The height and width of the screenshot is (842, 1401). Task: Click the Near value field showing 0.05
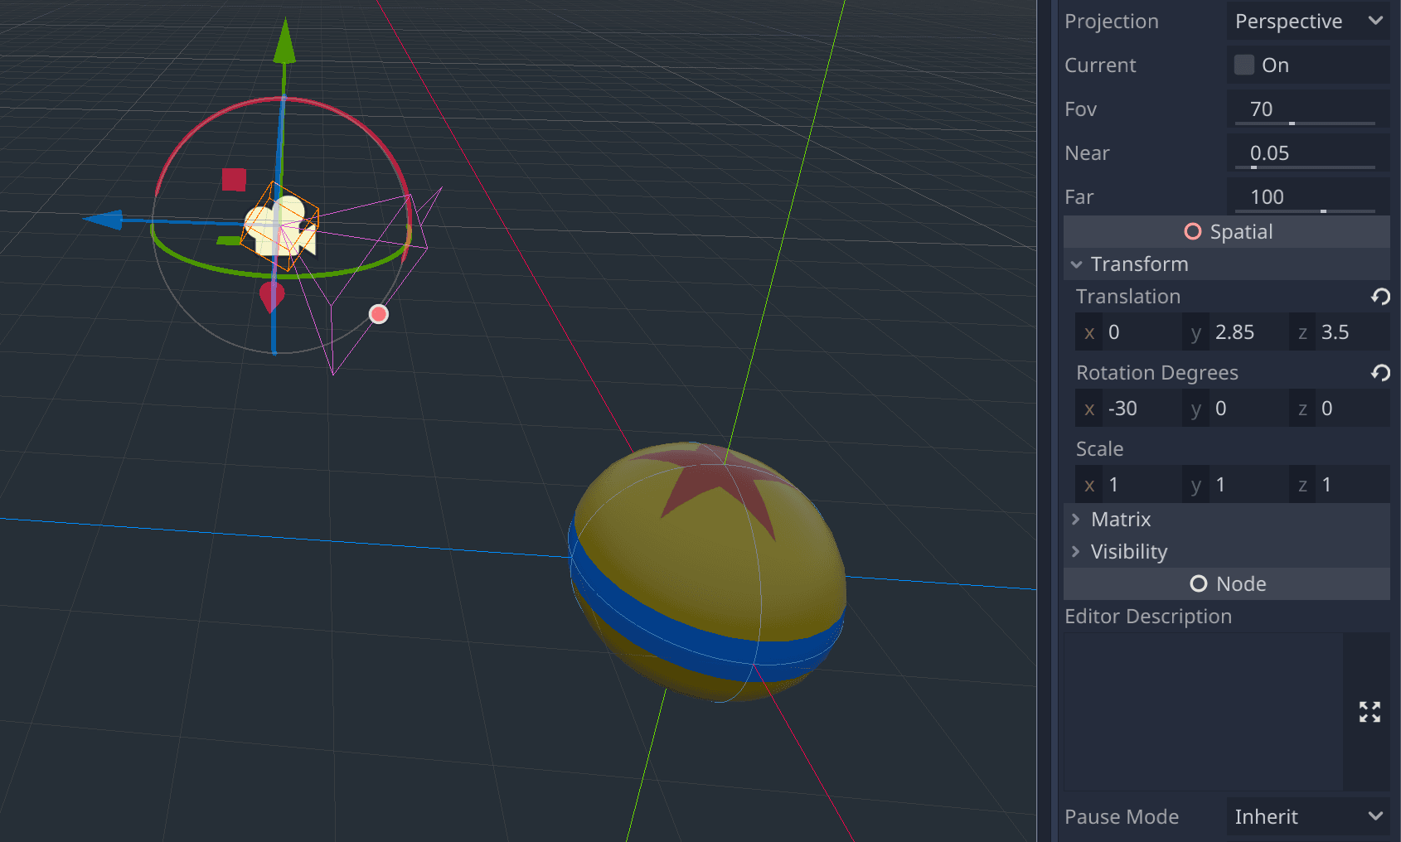pos(1308,152)
